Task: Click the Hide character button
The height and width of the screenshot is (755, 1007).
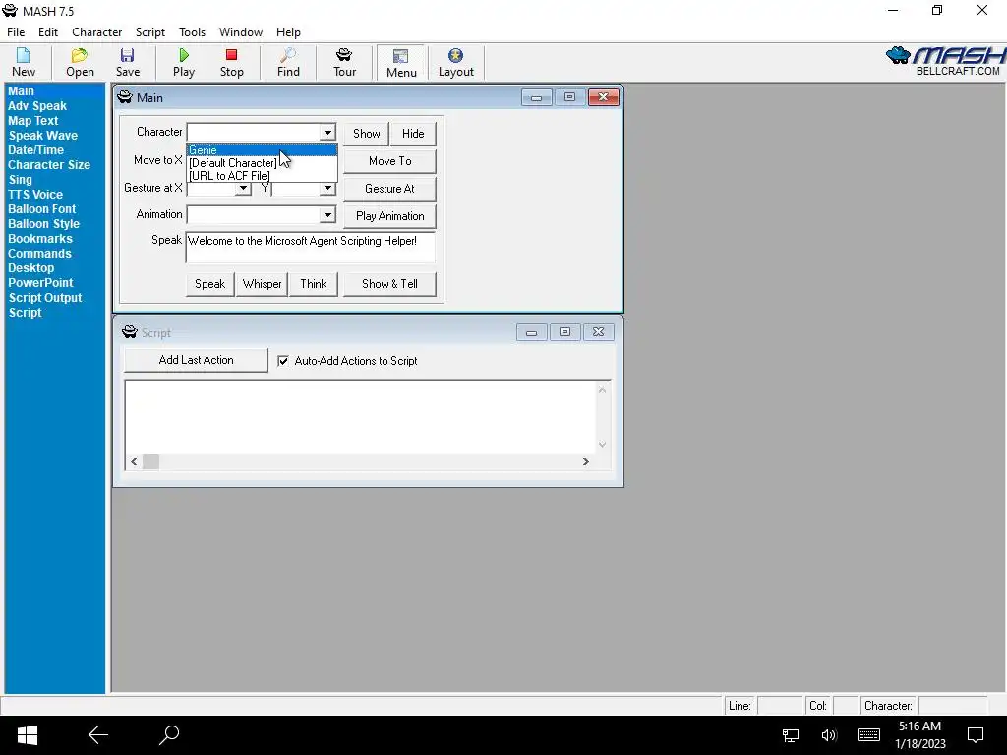Action: tap(413, 134)
